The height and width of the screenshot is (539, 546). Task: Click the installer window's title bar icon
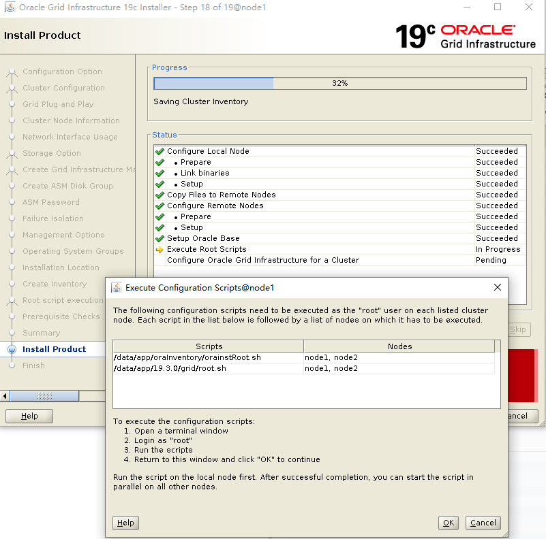coord(10,7)
